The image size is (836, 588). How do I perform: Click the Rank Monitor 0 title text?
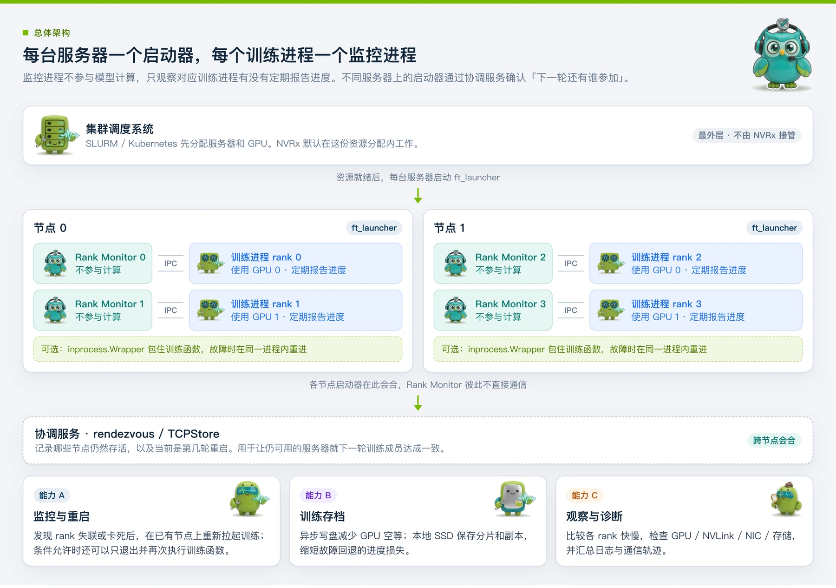pos(110,257)
